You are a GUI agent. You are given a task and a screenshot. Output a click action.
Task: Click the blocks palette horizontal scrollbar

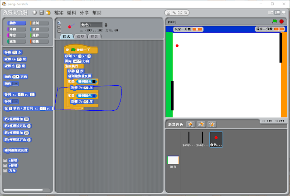pyautogui.click(x=23, y=190)
